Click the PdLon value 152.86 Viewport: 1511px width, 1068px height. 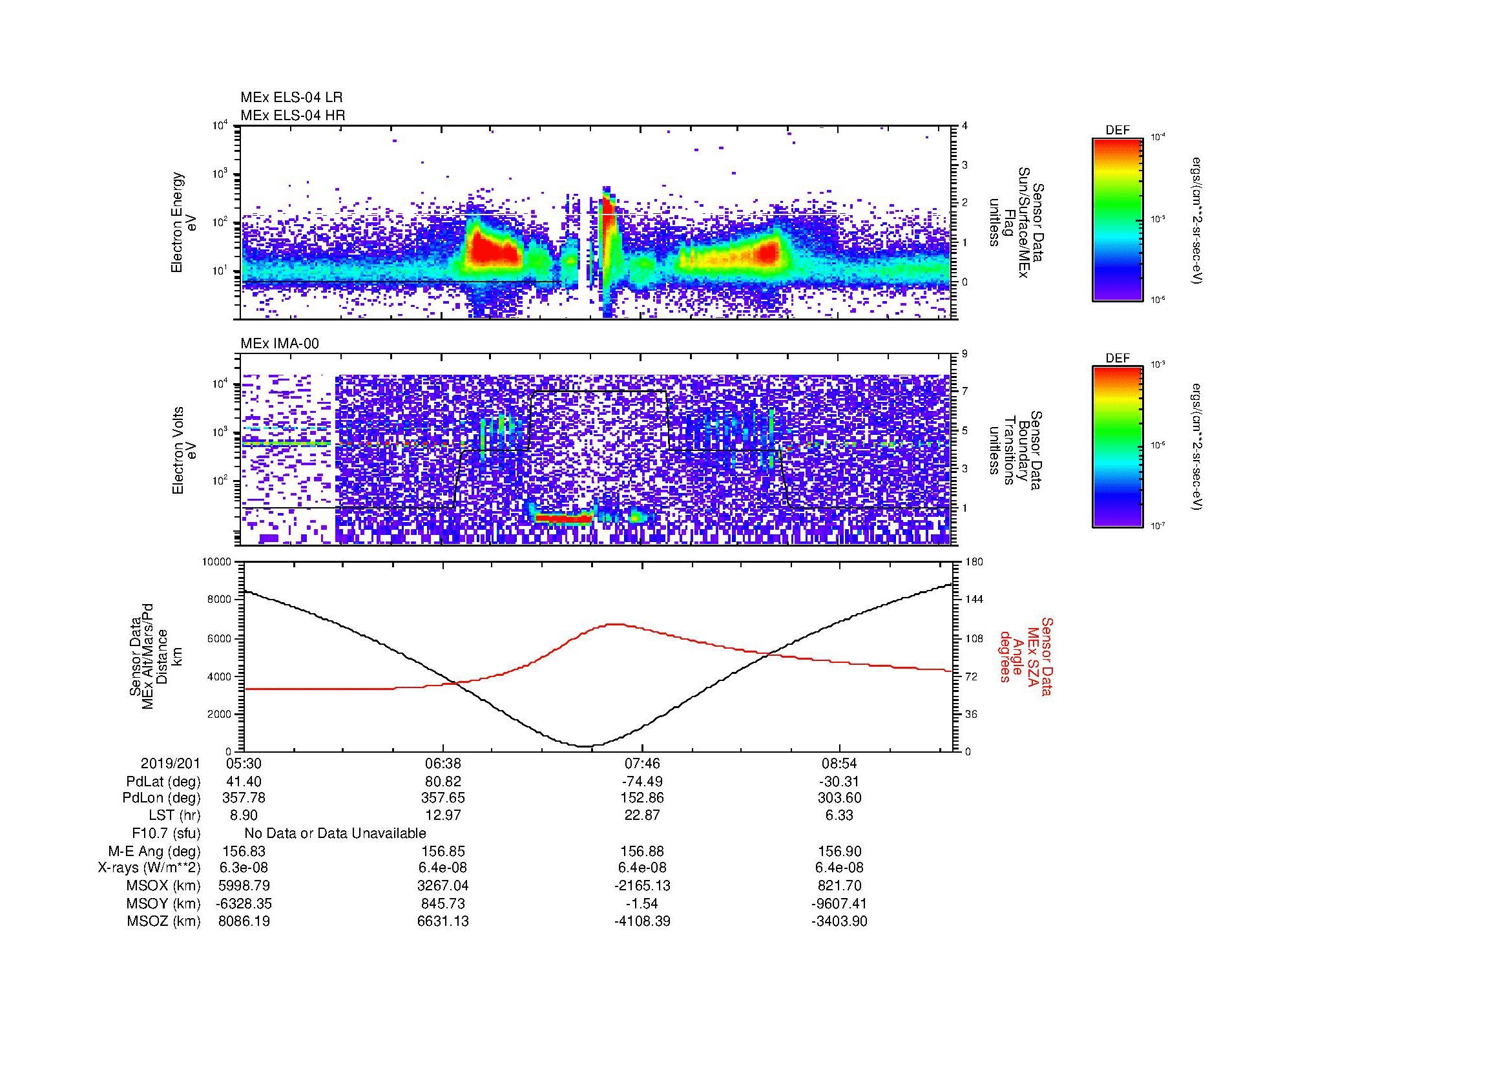[641, 798]
